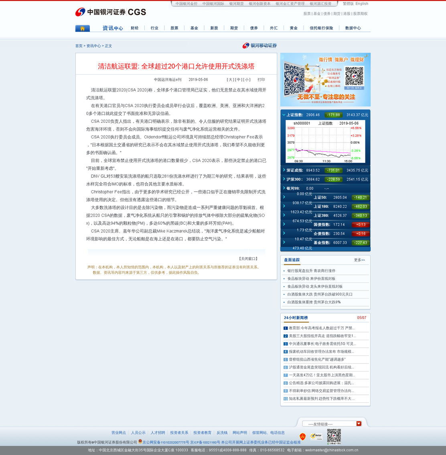Viewport: 446px width, 455px height.
Task: Expand the 上证180 index row arrow
Action: (x=284, y=206)
